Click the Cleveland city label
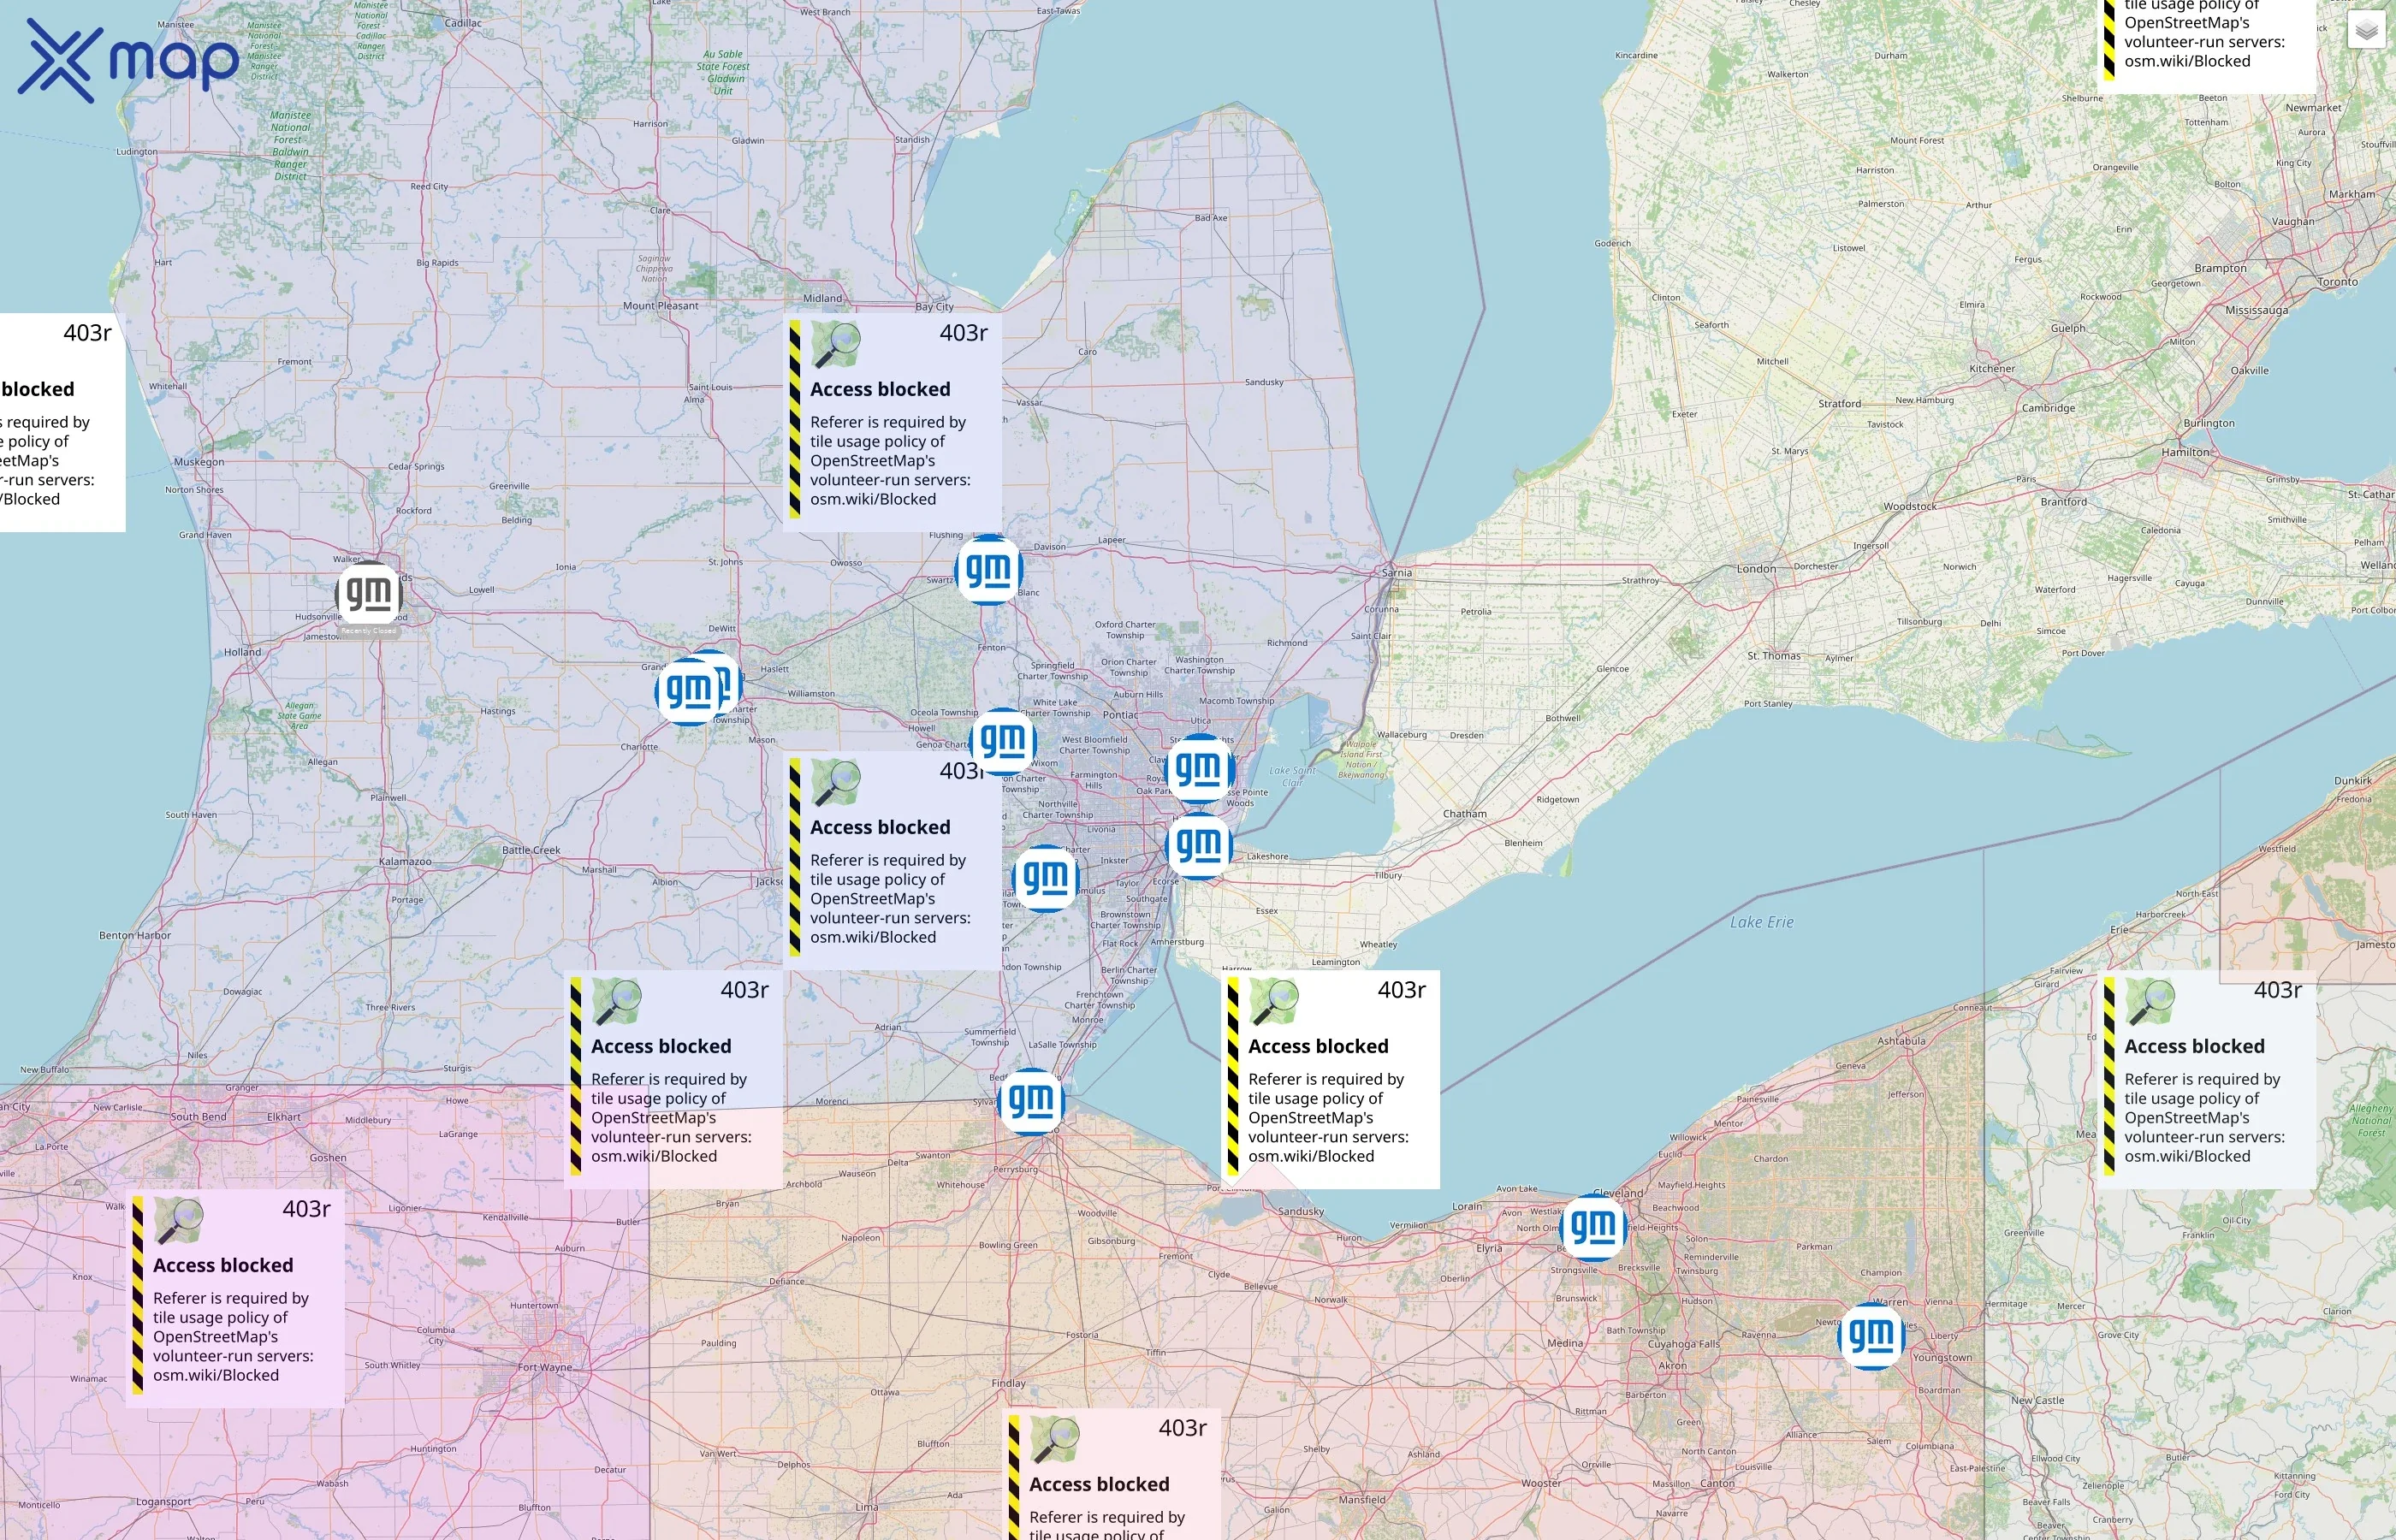This screenshot has height=1540, width=2396. [1618, 1193]
